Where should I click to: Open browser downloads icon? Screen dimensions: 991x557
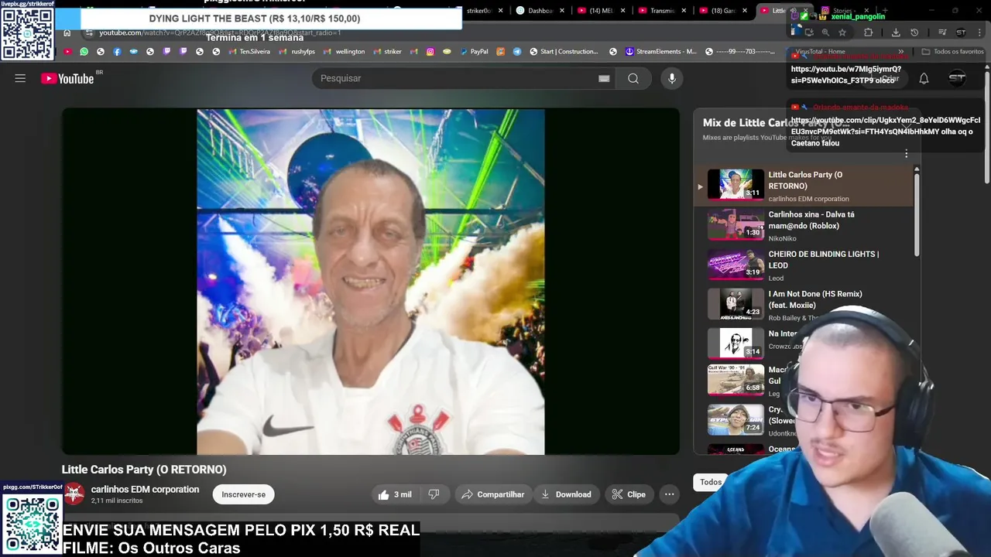pyautogui.click(x=896, y=32)
